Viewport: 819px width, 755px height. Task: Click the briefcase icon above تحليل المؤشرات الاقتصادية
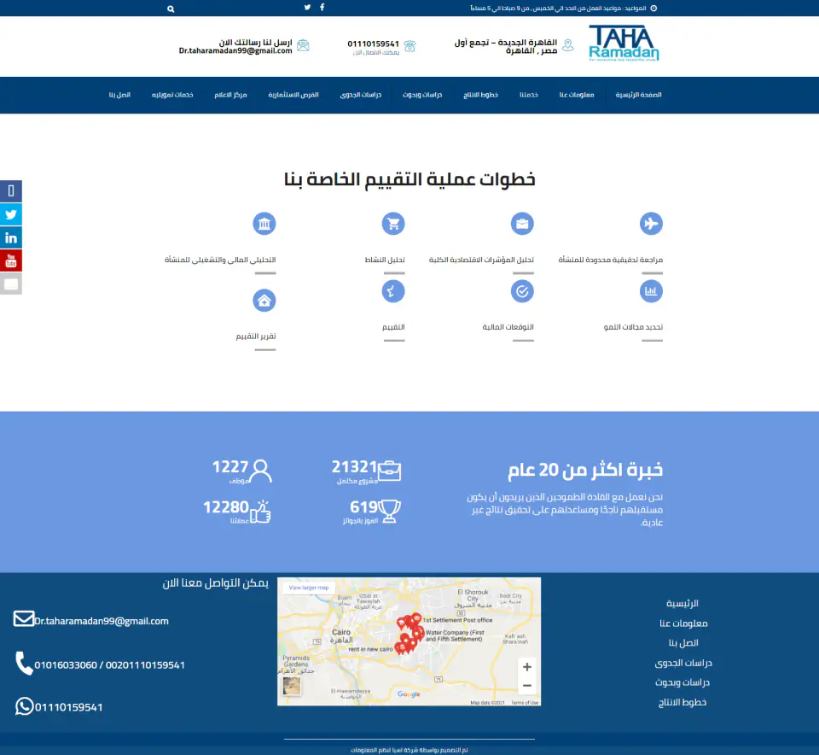click(x=522, y=224)
